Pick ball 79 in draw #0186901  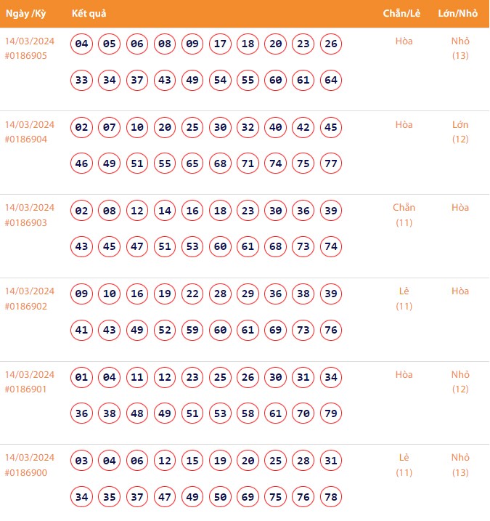click(x=331, y=413)
